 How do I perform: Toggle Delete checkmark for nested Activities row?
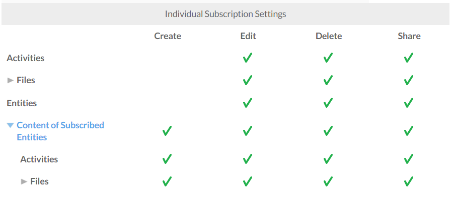tap(328, 159)
